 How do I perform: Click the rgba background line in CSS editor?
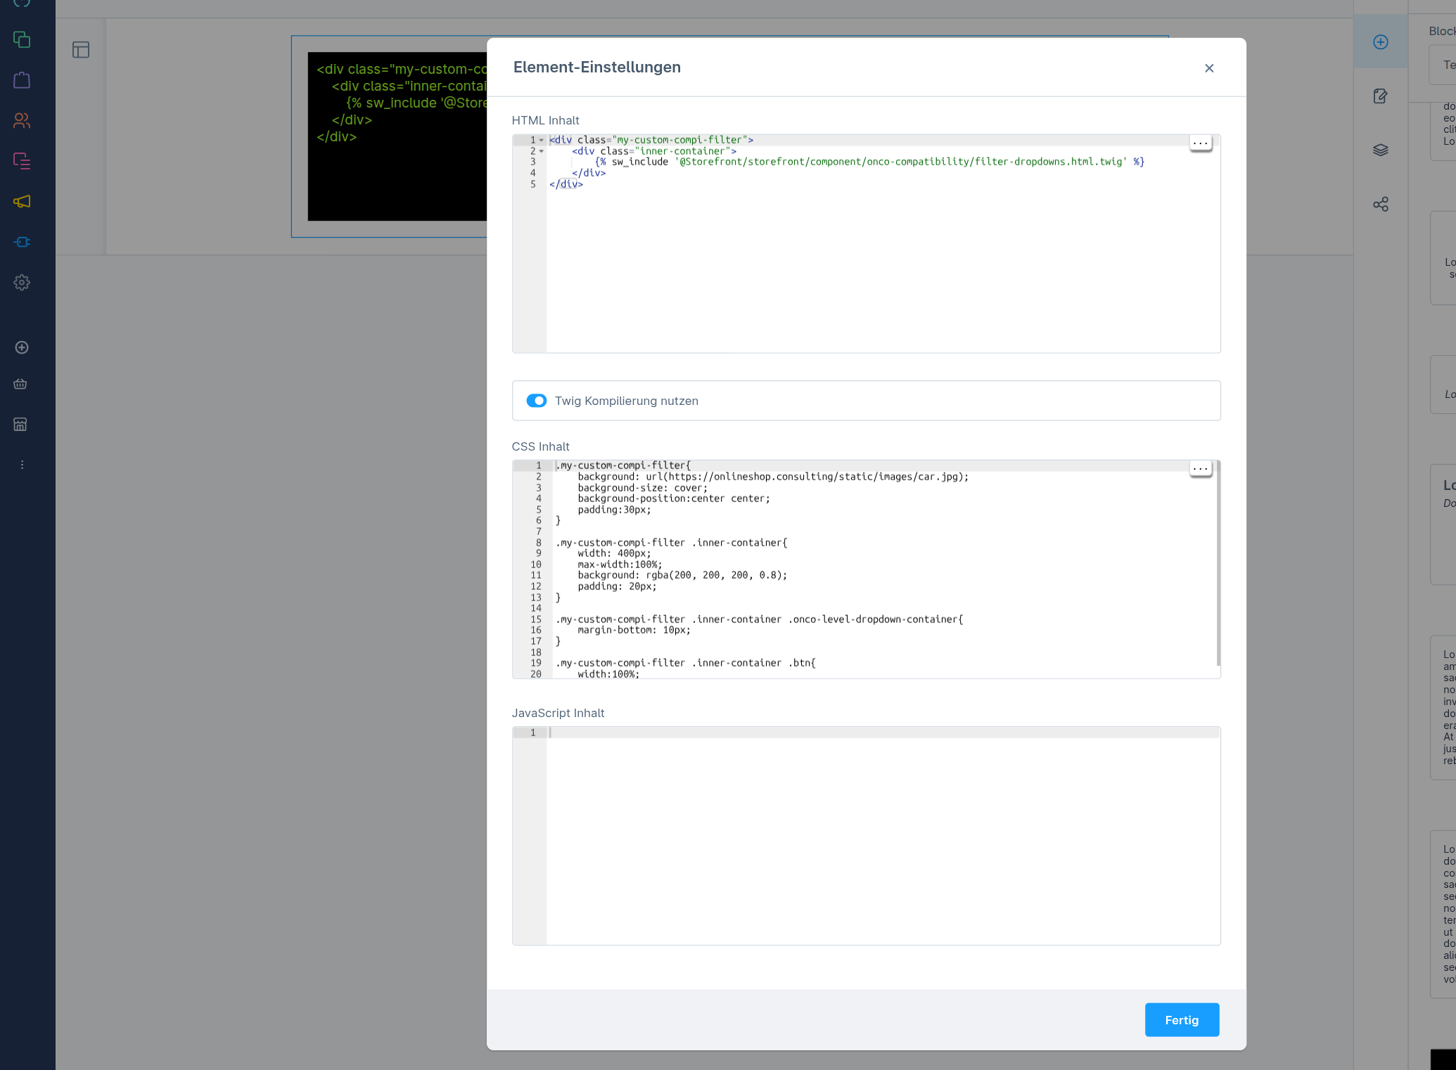(682, 575)
